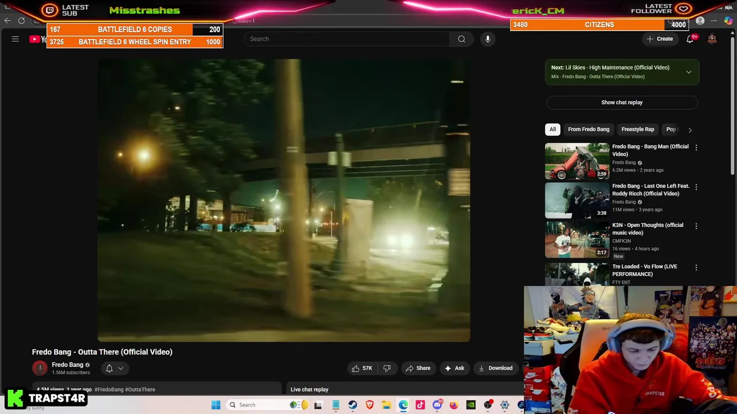This screenshot has height=414, width=737.
Task: Open options for K3N Open Thoughts video
Action: [696, 227]
